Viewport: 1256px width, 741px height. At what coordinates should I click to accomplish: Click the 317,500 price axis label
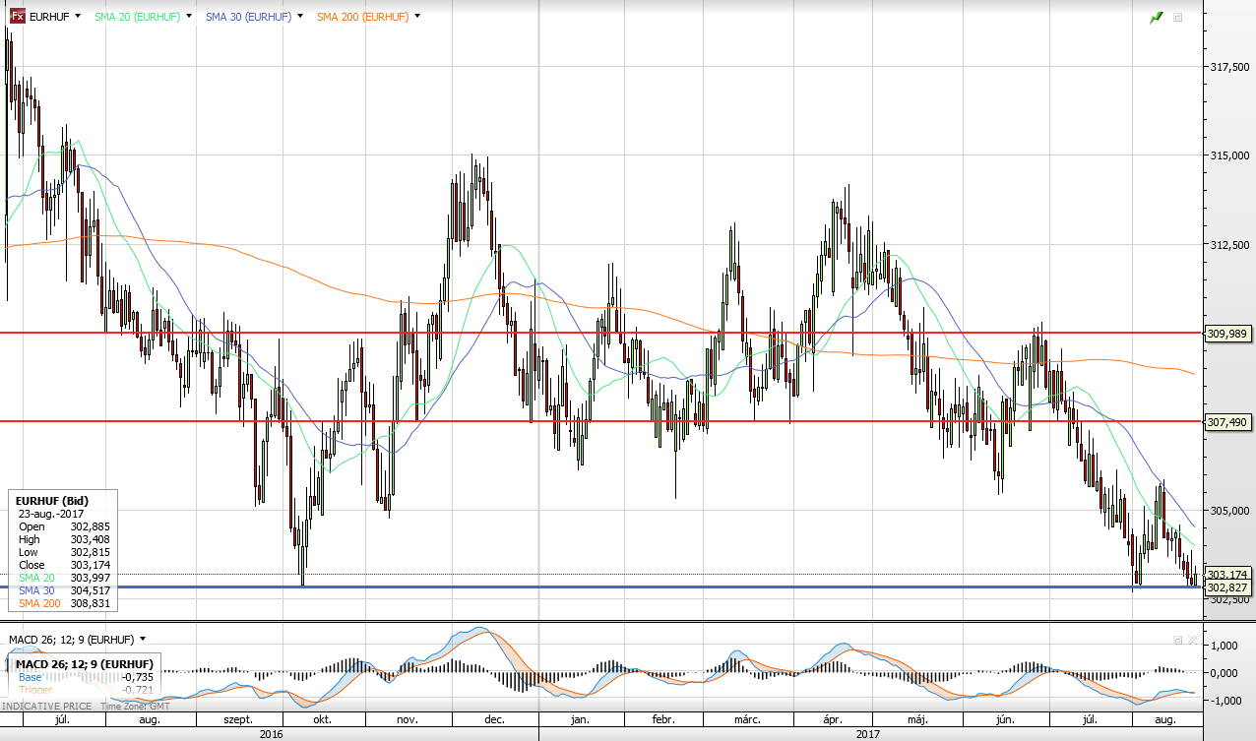click(1230, 68)
